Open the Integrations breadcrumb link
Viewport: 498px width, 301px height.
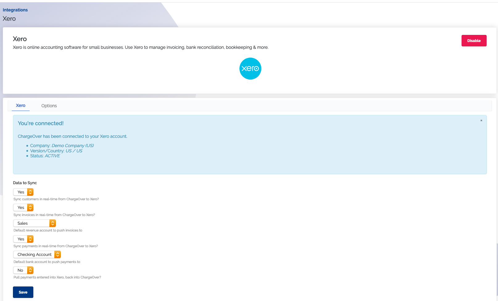(15, 10)
